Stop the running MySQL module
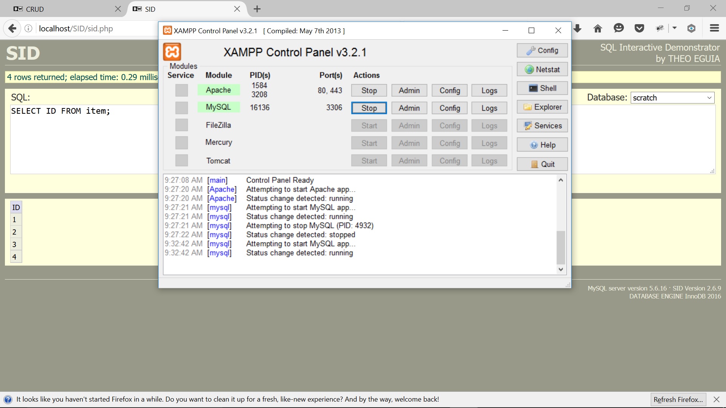Viewport: 726px width, 408px height. coord(369,108)
